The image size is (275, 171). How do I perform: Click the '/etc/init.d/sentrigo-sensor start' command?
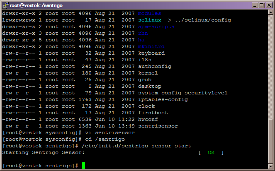136,146
